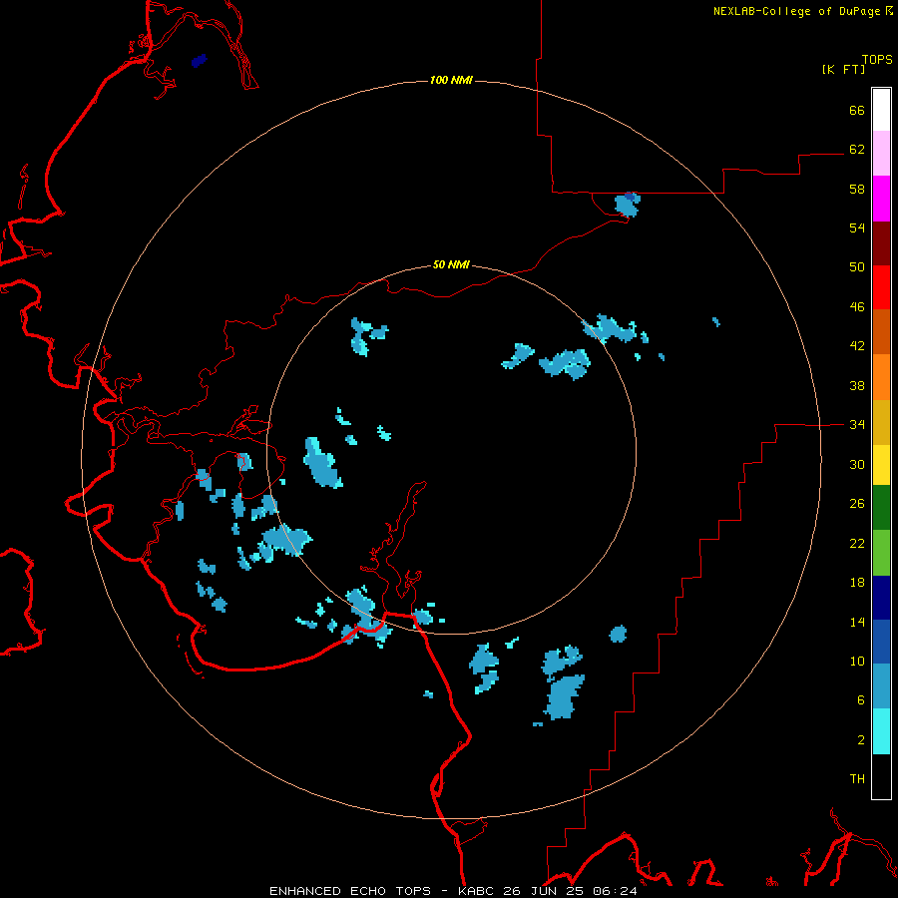
Task: Pick the dark orange legend swatch
Action: [x=881, y=332]
